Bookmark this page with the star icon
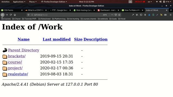This screenshot has width=173, height=97. pyautogui.click(x=119, y=15)
